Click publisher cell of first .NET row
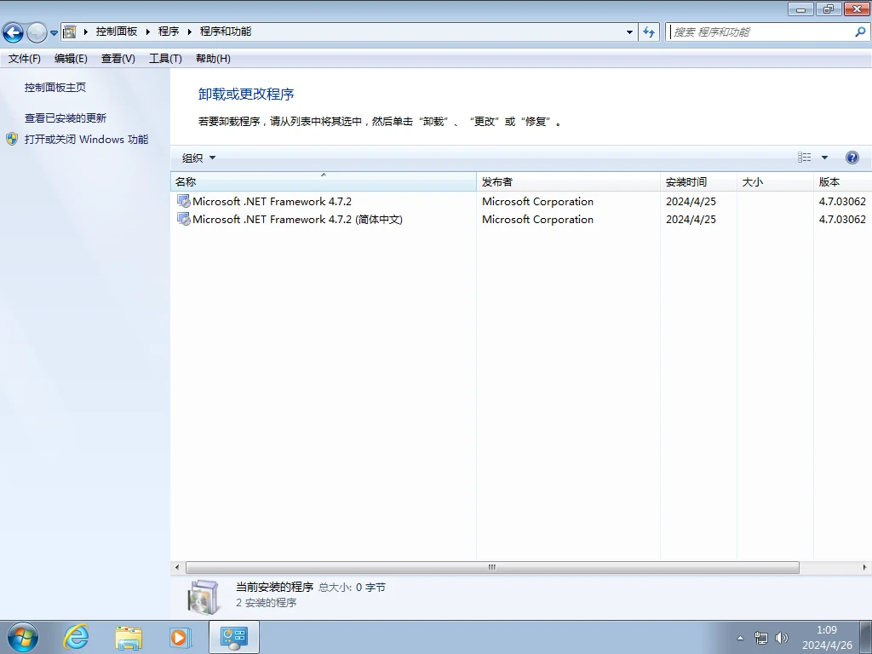This screenshot has height=654, width=872. click(538, 201)
